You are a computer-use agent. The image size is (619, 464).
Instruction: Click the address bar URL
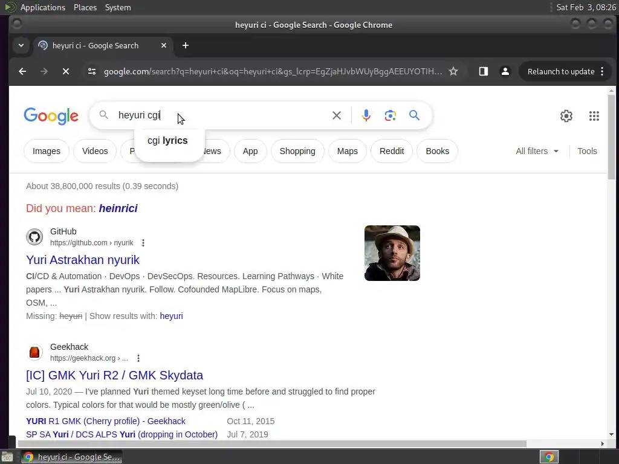coord(273,71)
